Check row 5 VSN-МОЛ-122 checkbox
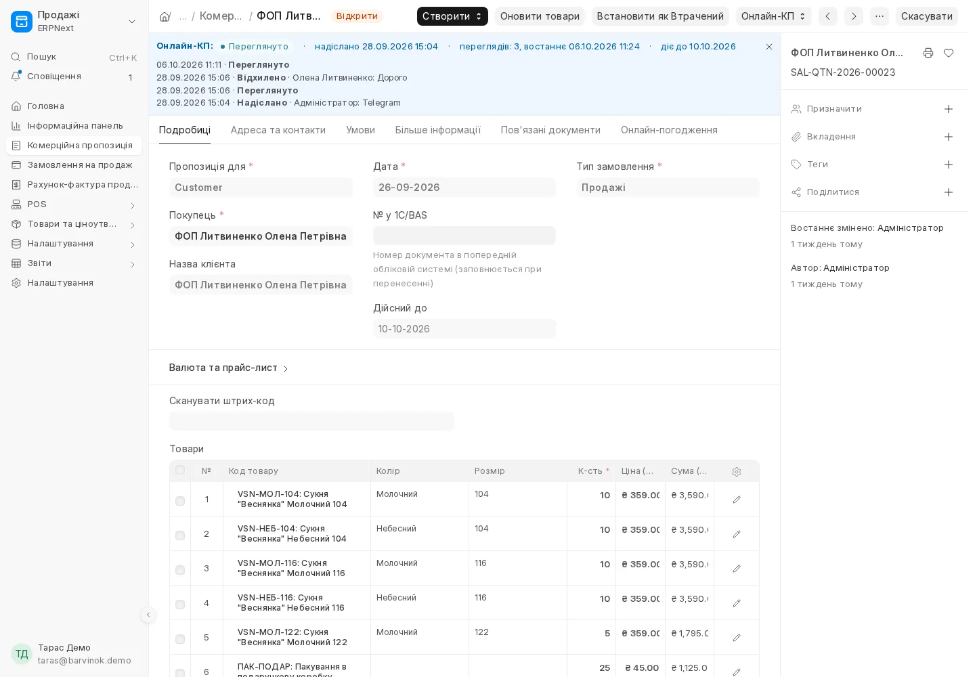Screen dimensions: 975x677 coord(180,639)
